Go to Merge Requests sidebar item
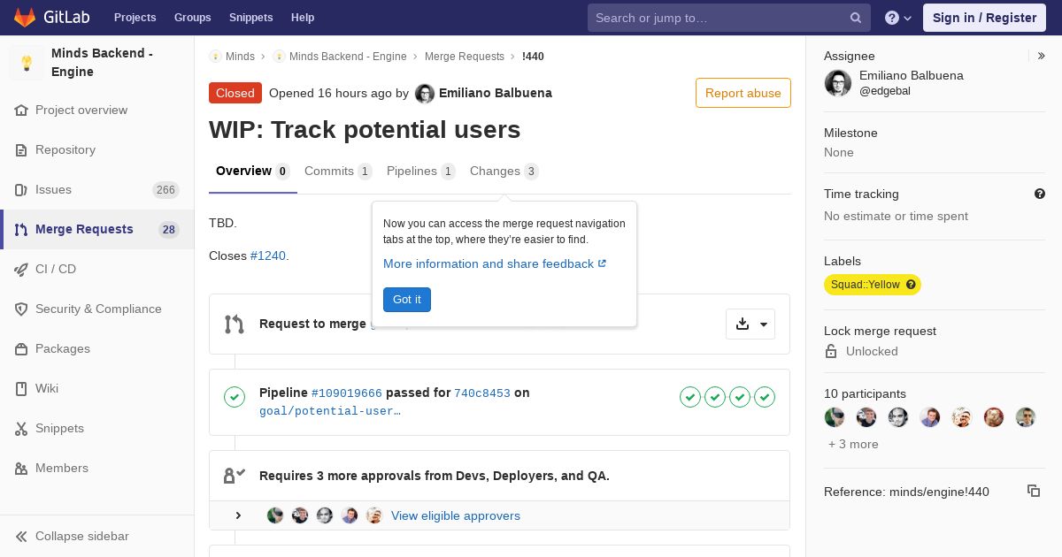1062x557 pixels. (x=97, y=229)
